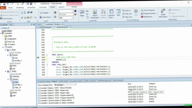
Task: Switch to T_ROB1/Module1 editor tab
Action: (x=45, y=27)
